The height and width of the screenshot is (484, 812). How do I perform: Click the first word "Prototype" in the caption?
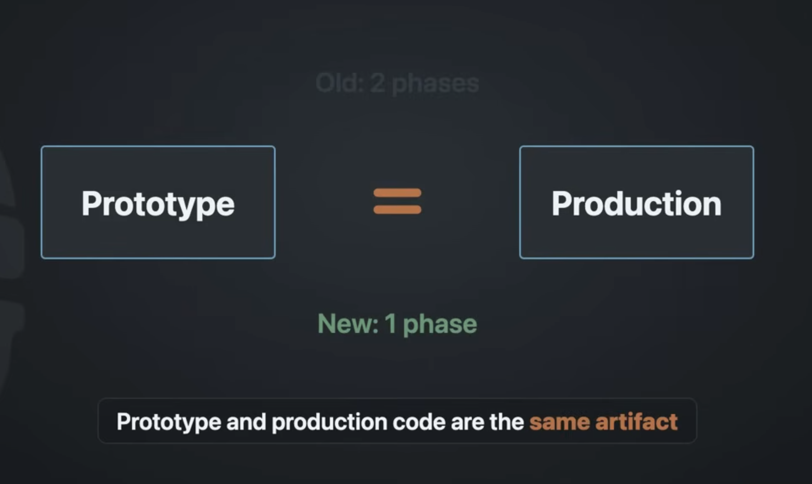tap(169, 423)
